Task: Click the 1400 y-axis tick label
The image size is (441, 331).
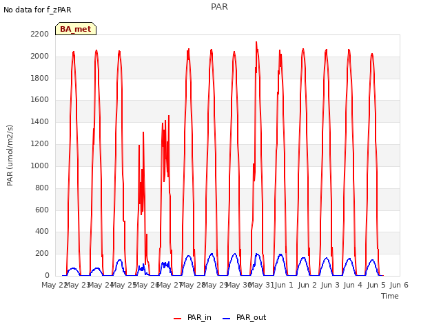Action: tap(40, 121)
